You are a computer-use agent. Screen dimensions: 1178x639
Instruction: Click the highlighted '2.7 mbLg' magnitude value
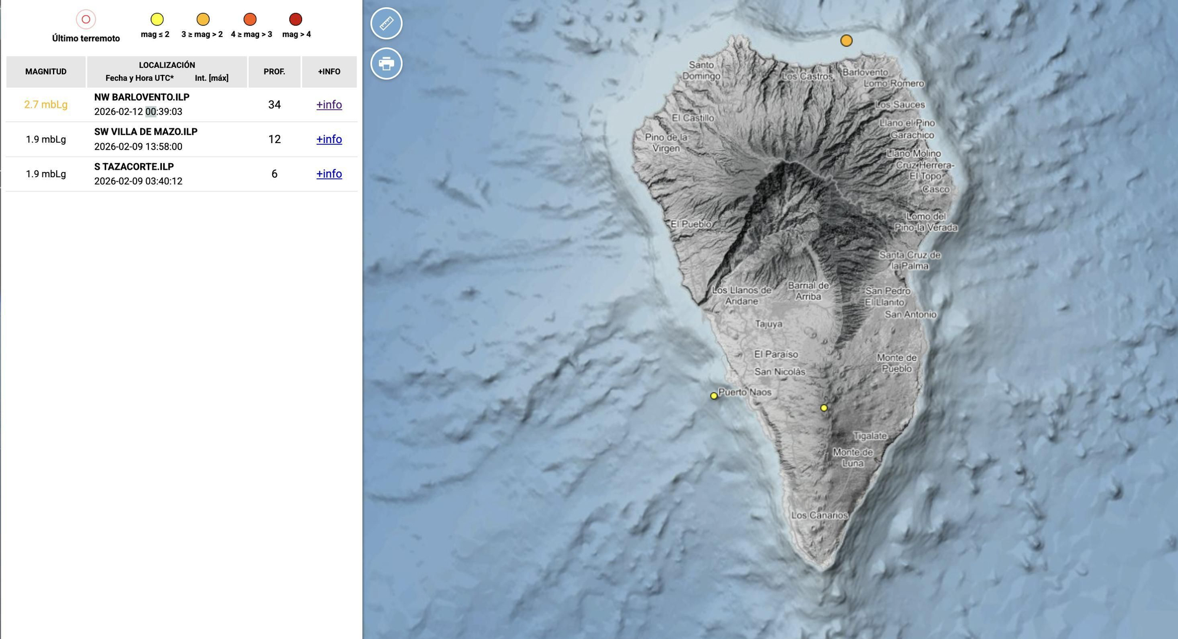(46, 104)
